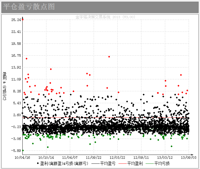Viewport: 200px width, 169px height.
Task: Click the 金字塔决策交易系统 2013 subtitle
Action: tap(105, 17)
